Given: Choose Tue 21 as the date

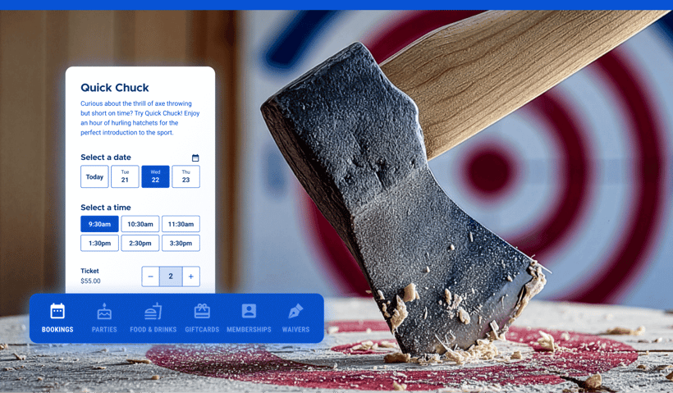Looking at the screenshot, I should [x=125, y=176].
